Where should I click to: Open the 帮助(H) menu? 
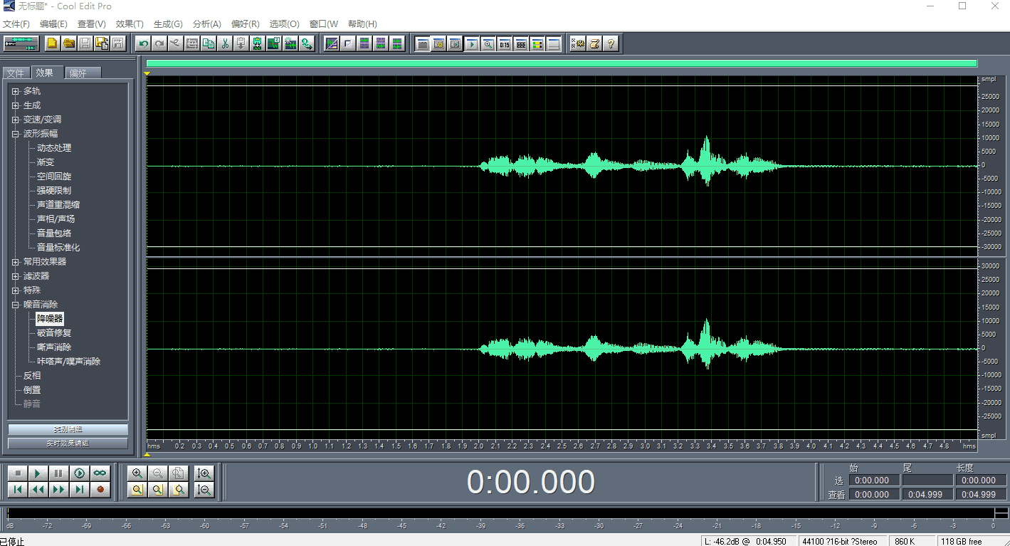point(362,24)
